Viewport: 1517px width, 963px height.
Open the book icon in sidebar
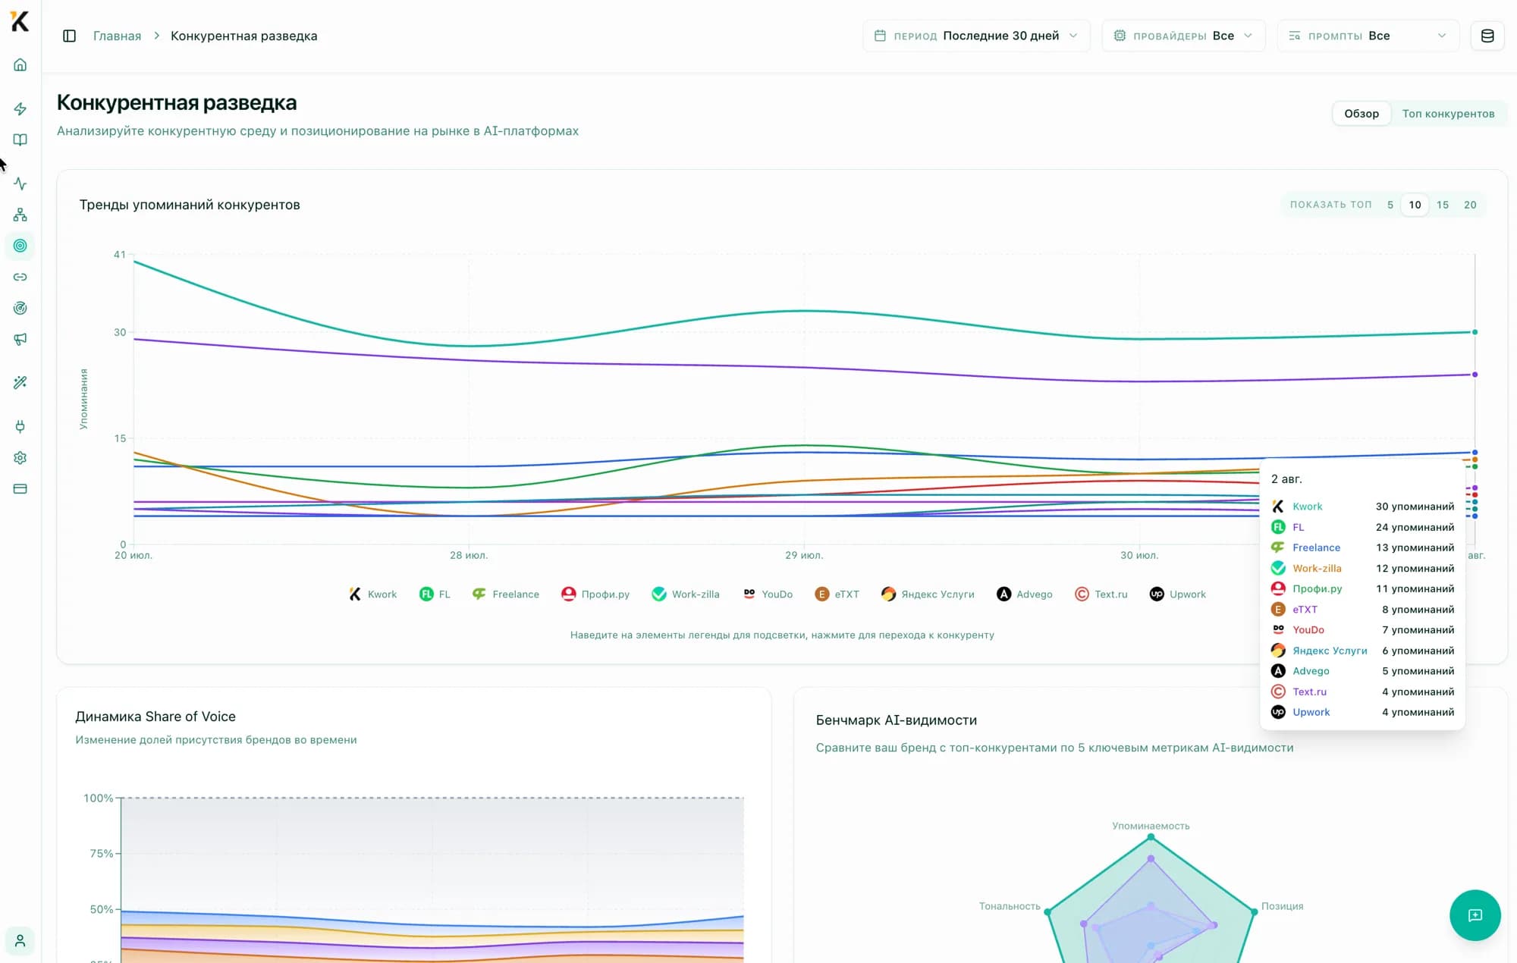20,140
